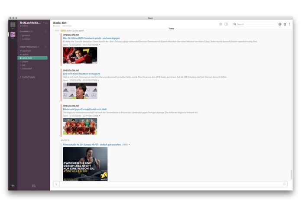Click the Götze article thumbnail image
Image resolution: width=301 pixels, height=214 pixels.
(80, 55)
